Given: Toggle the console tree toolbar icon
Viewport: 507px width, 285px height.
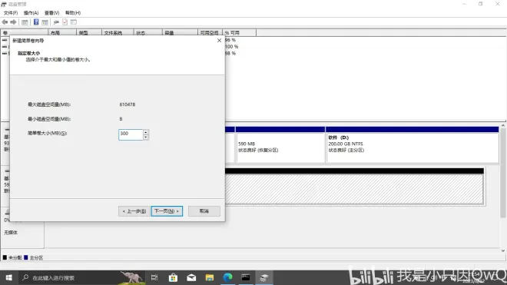Looking at the screenshot, I should pos(25,22).
